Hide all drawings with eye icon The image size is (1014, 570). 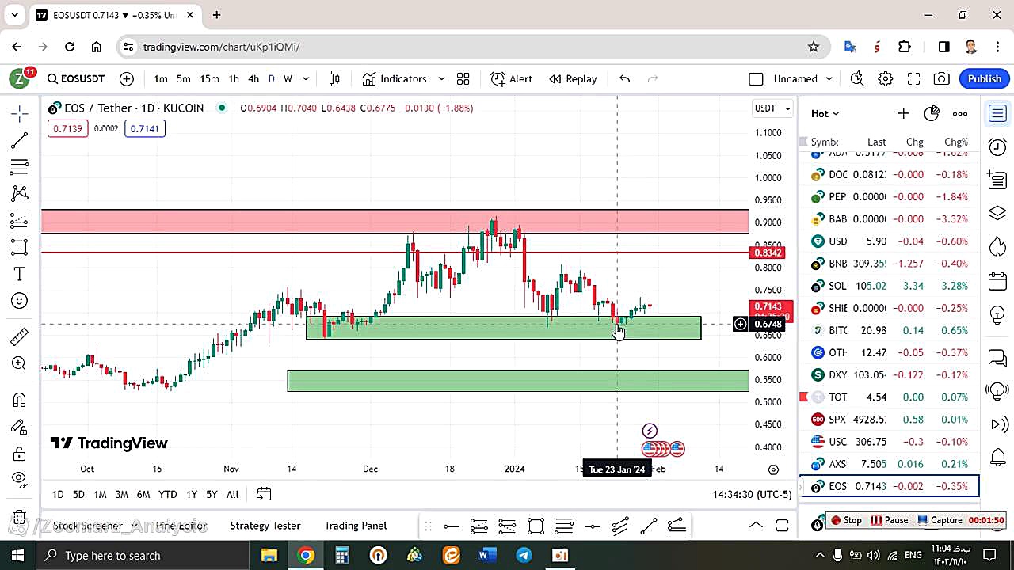click(20, 479)
